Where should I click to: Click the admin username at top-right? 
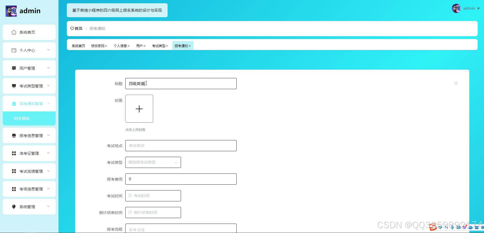[469, 8]
